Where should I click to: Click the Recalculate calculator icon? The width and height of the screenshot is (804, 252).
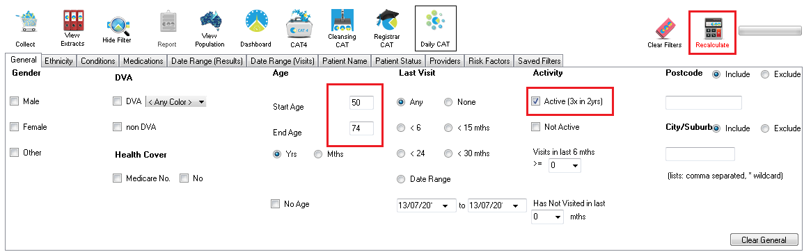point(712,28)
